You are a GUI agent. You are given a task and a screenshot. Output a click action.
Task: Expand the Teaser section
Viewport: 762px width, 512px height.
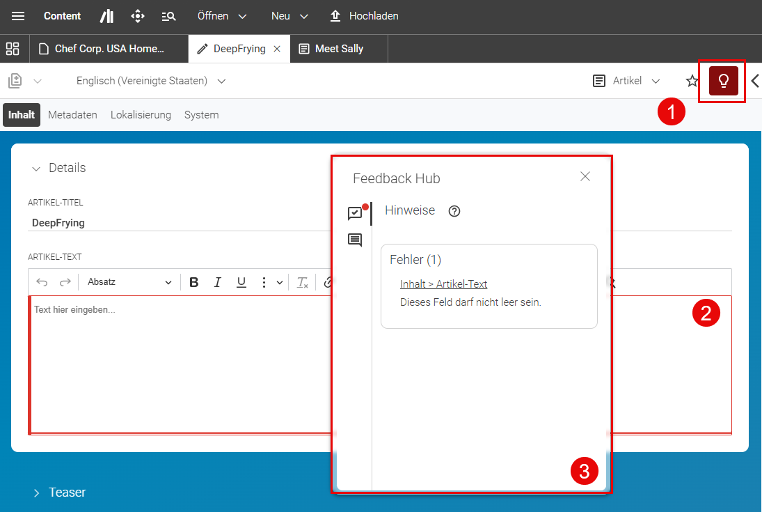(60, 492)
